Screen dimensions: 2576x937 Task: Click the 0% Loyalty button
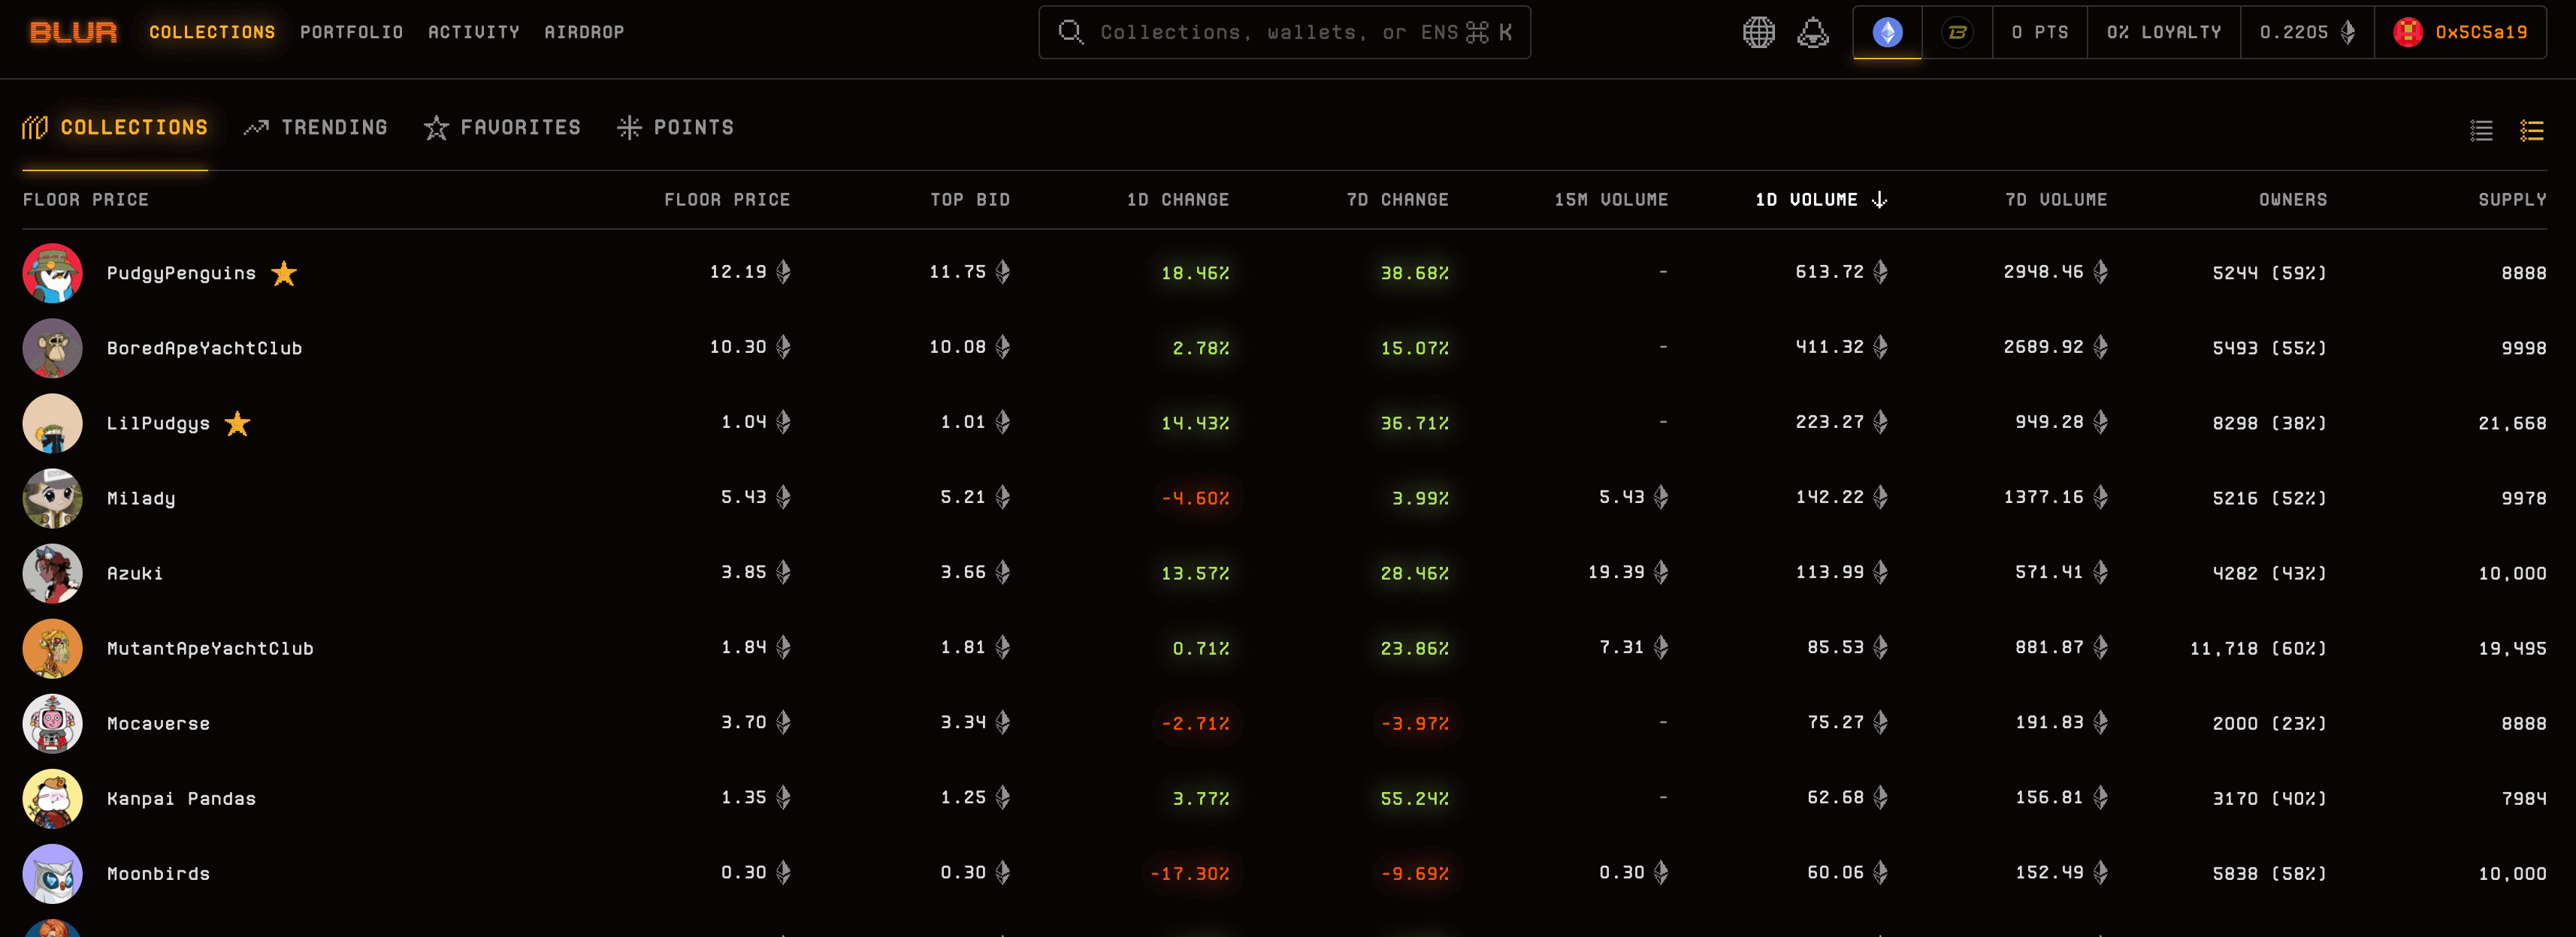click(x=2163, y=32)
